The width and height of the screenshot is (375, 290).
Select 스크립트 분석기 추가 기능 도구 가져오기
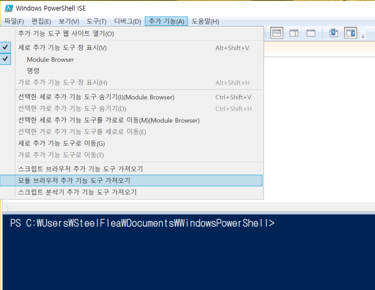point(132,192)
